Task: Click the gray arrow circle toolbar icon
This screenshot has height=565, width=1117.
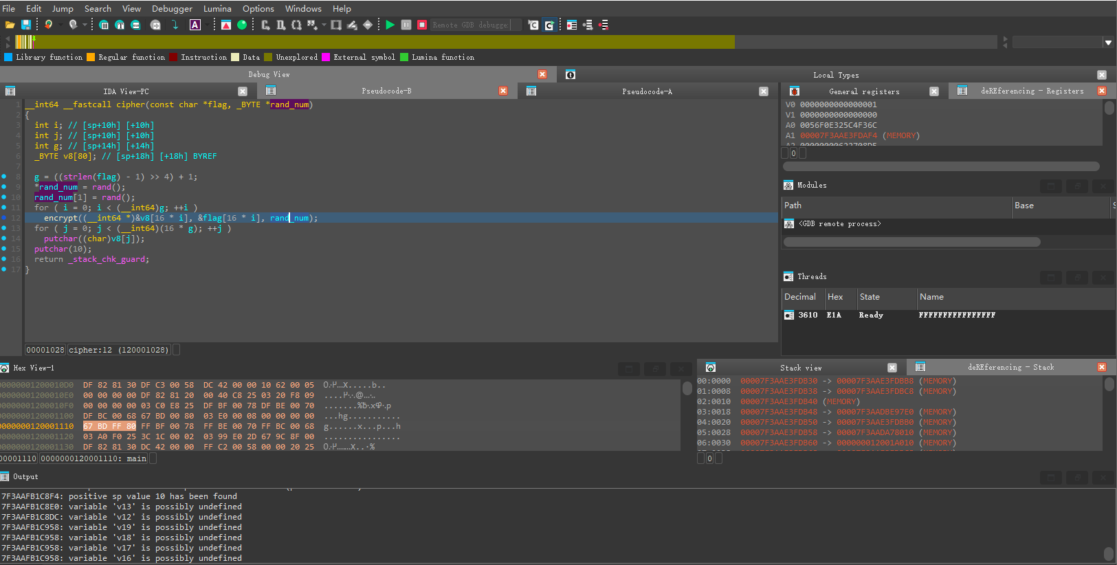Action: pos(155,25)
